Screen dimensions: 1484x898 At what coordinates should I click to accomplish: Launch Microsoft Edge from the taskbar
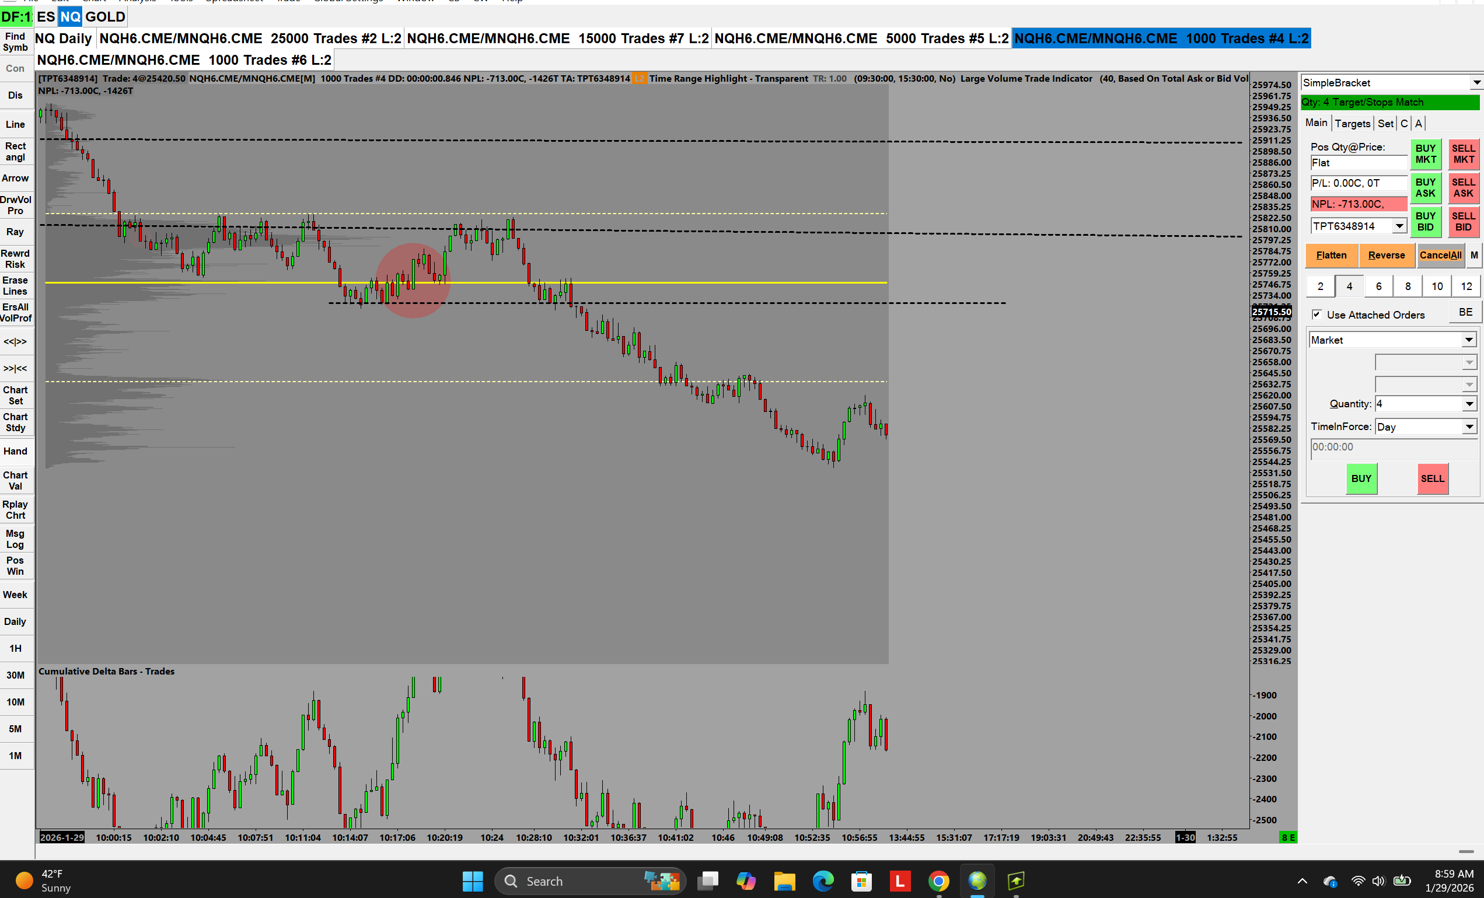click(823, 881)
